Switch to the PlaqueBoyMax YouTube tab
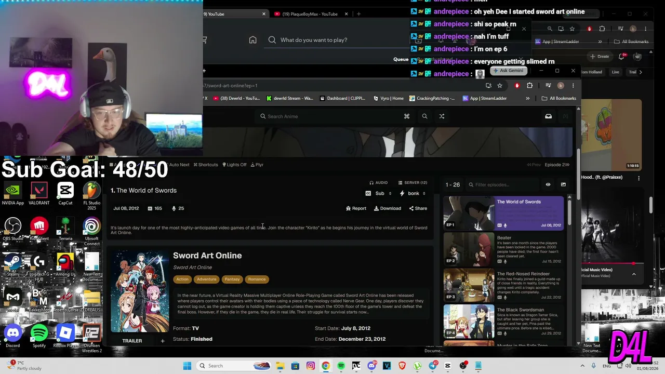Screen dimensions: 665x374 310,14
